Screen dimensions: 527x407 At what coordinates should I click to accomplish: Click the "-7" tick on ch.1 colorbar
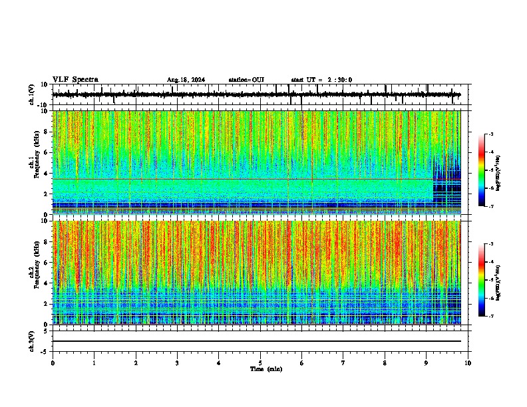pyautogui.click(x=490, y=206)
